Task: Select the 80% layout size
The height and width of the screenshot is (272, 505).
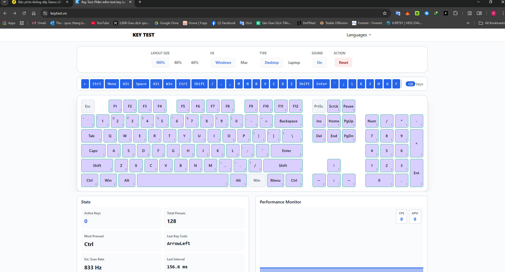Action: 178,63
